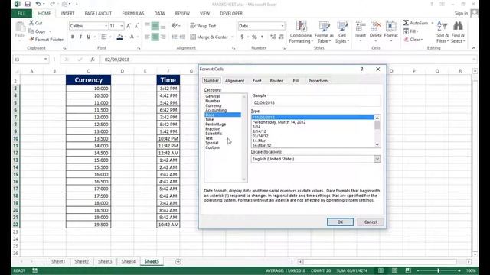Expand the Calibri font name dropdown
The width and height of the screenshot is (490, 275).
tap(106, 26)
